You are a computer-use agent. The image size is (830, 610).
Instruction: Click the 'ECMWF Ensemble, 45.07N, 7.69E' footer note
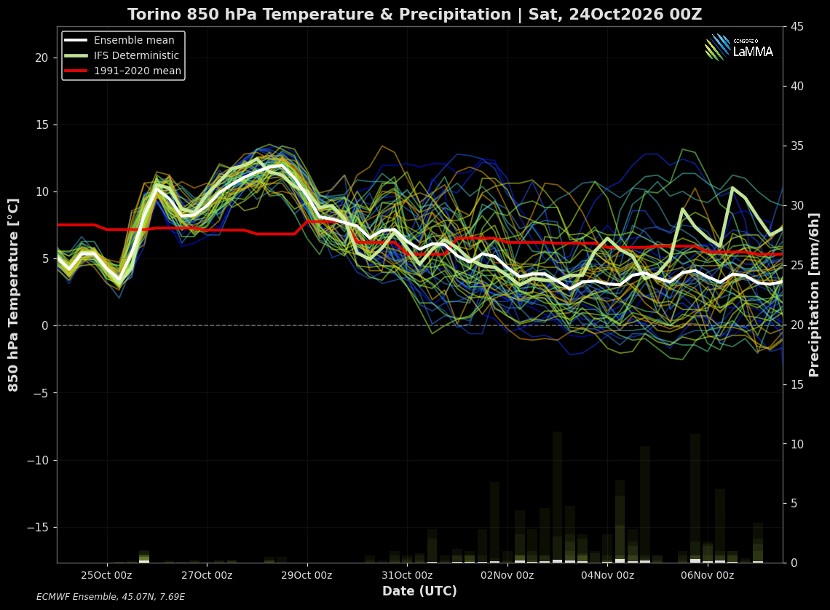coord(111,597)
